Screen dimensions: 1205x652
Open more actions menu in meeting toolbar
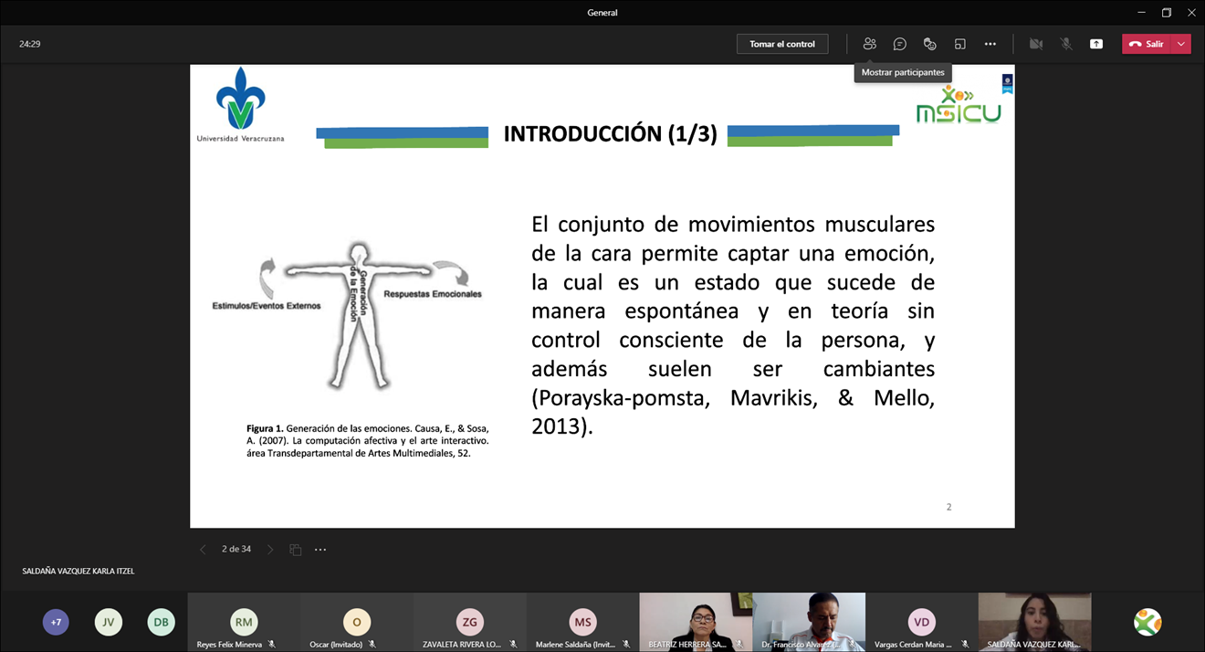click(x=990, y=44)
